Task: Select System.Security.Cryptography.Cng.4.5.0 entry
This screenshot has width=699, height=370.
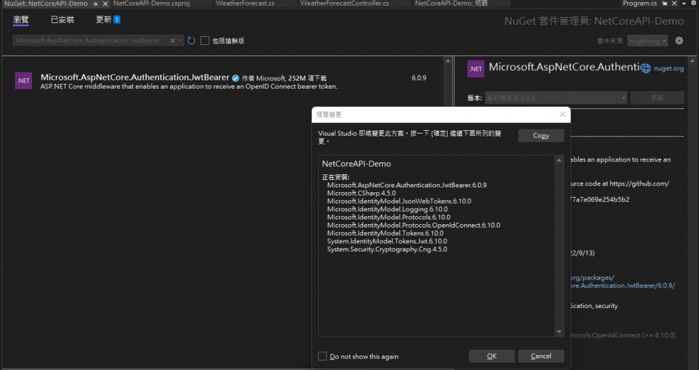Action: 387,249
